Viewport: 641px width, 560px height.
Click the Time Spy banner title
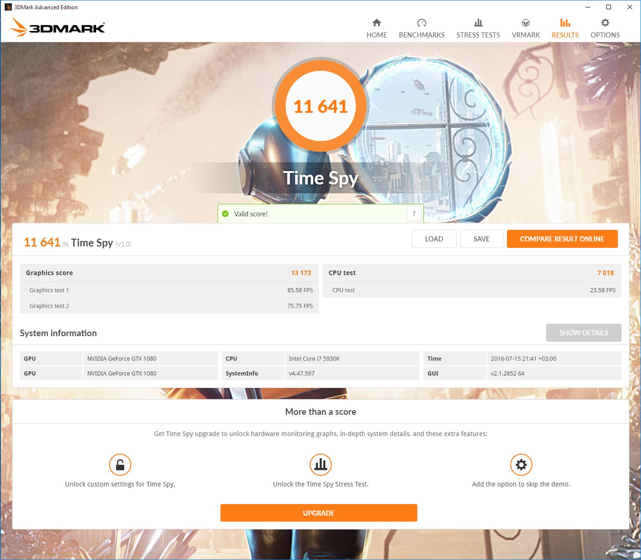point(321,178)
